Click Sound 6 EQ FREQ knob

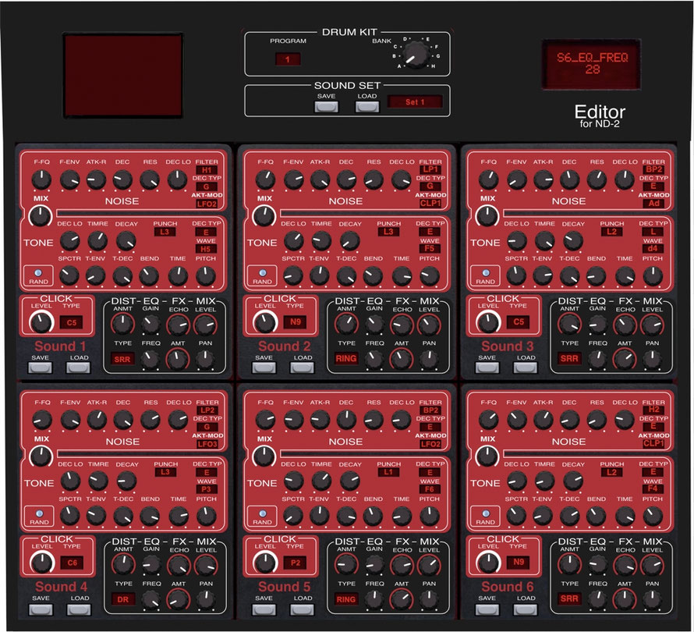pyautogui.click(x=597, y=600)
